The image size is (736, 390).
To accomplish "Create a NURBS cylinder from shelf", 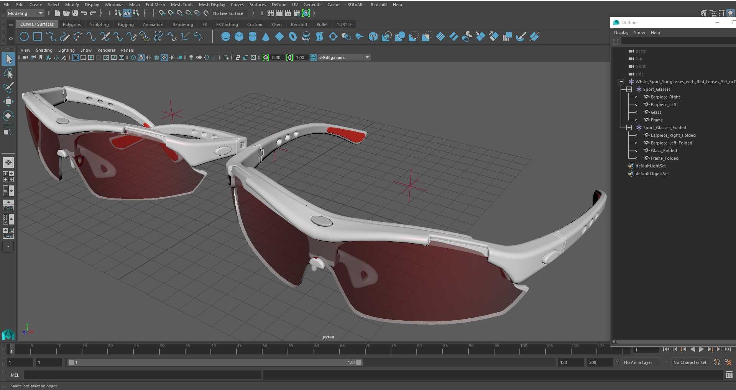I will click(253, 37).
